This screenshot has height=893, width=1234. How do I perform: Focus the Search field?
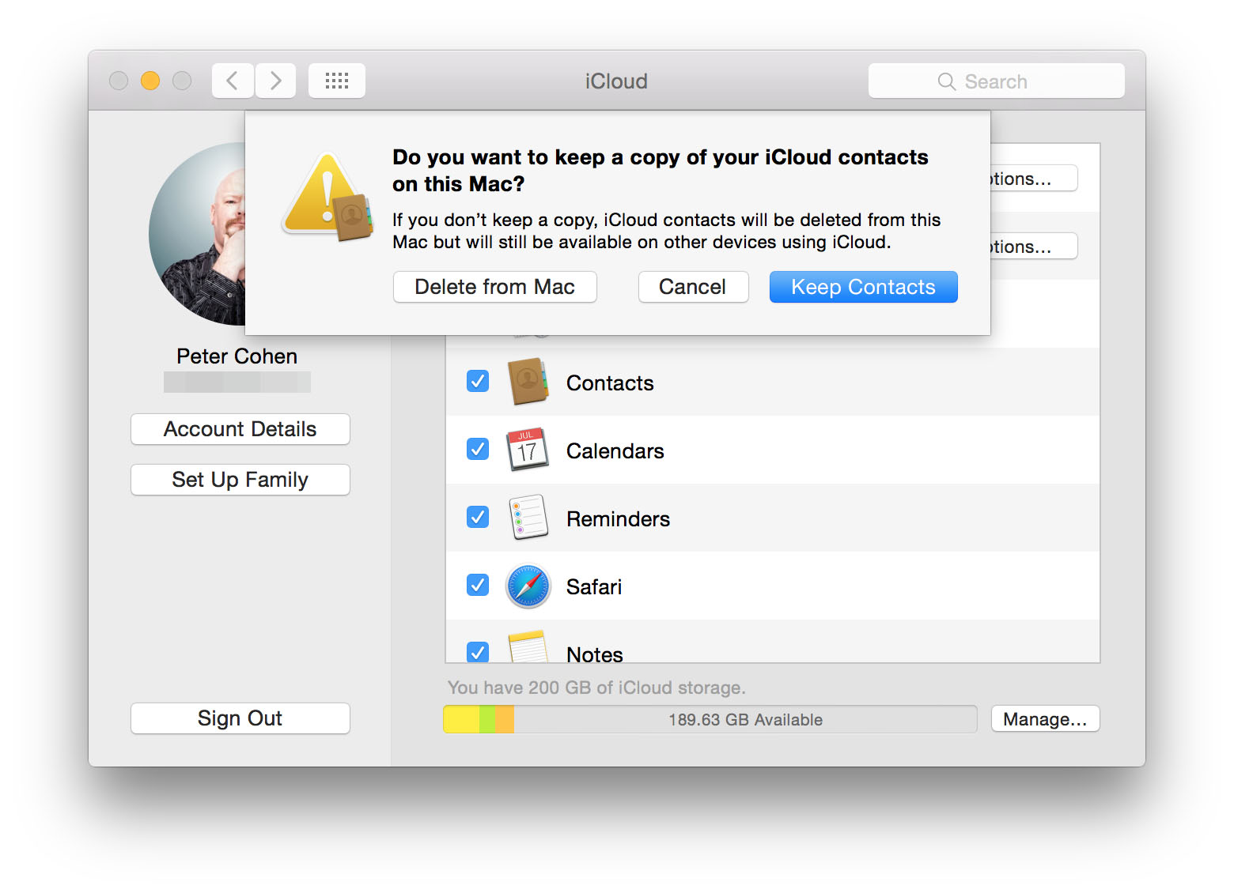997,81
